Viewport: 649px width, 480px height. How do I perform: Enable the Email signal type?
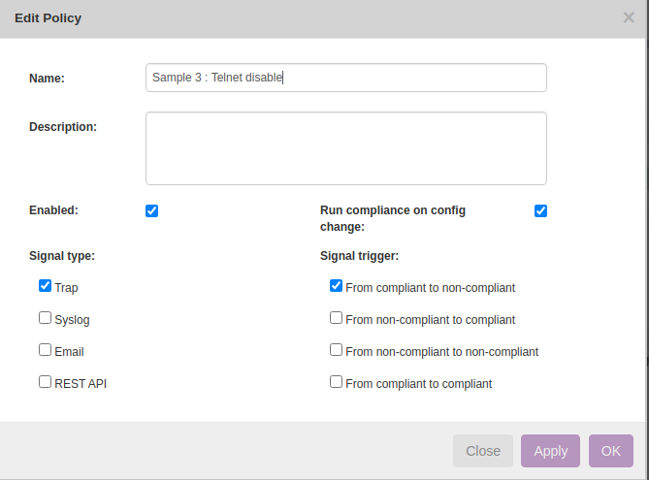[46, 350]
